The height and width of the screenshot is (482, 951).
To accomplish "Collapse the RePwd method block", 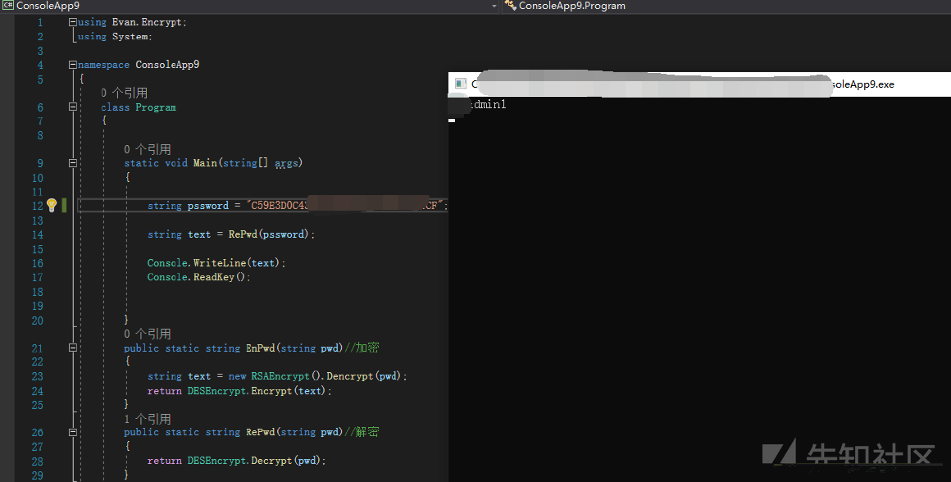I will pos(73,432).
